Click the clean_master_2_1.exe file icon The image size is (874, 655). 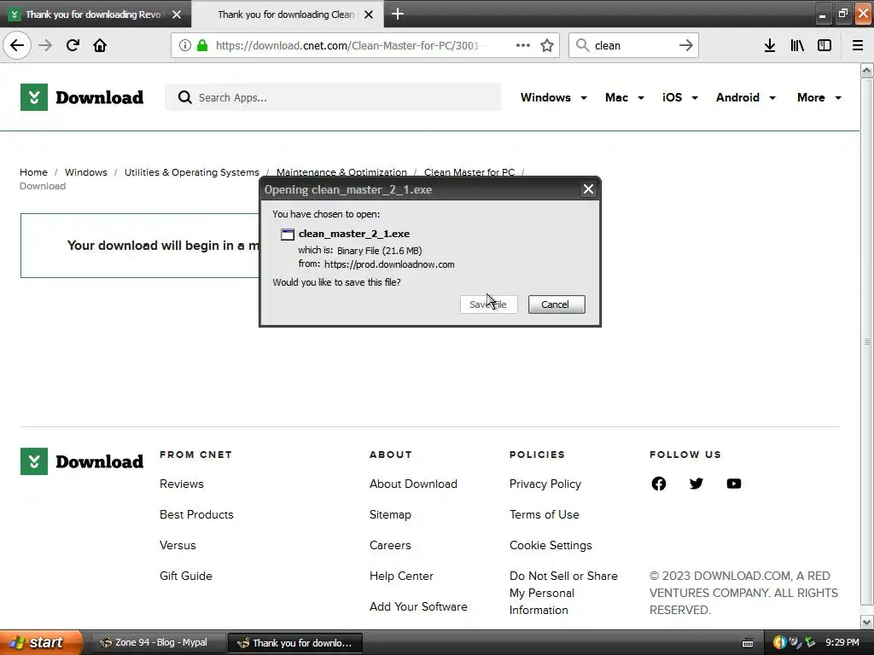[287, 235]
